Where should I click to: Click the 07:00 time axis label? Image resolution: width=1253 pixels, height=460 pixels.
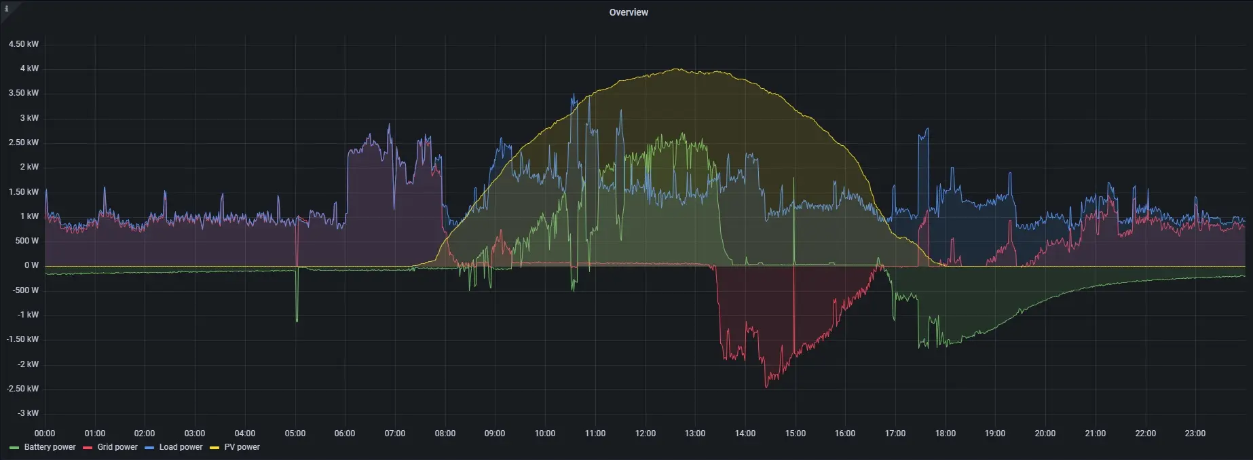coord(395,434)
